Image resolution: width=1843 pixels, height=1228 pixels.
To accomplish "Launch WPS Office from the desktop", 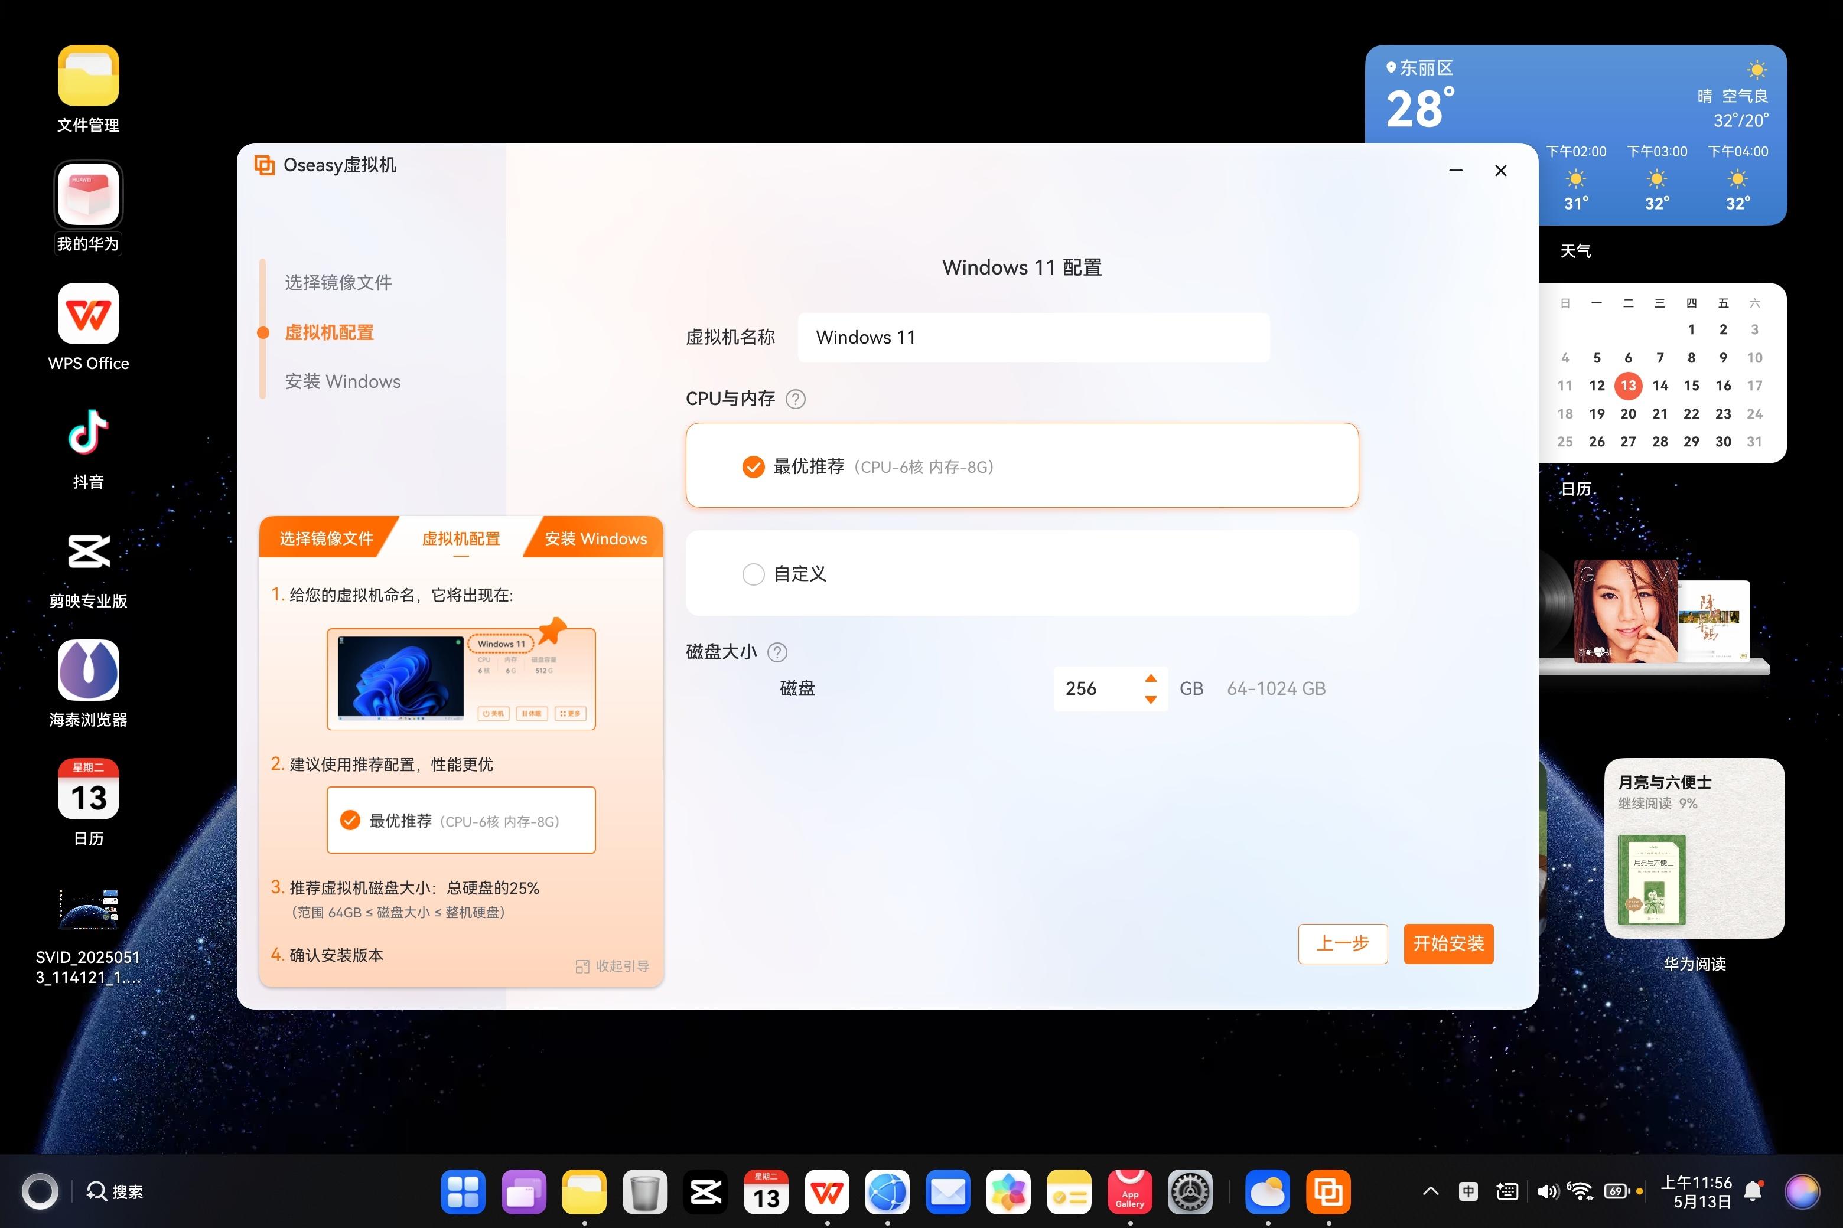I will pos(89,313).
